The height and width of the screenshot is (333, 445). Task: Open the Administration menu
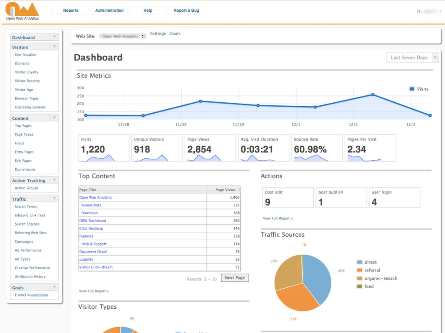(x=109, y=10)
